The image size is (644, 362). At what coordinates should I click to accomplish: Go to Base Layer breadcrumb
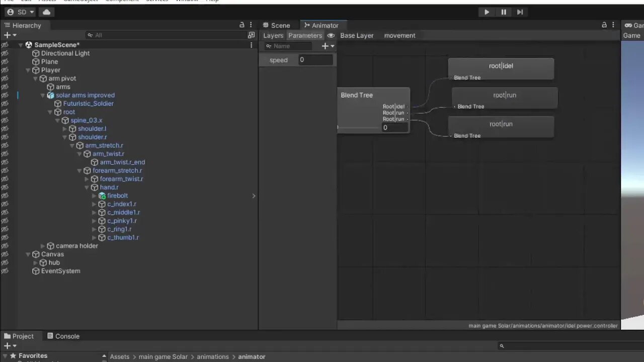[357, 36]
